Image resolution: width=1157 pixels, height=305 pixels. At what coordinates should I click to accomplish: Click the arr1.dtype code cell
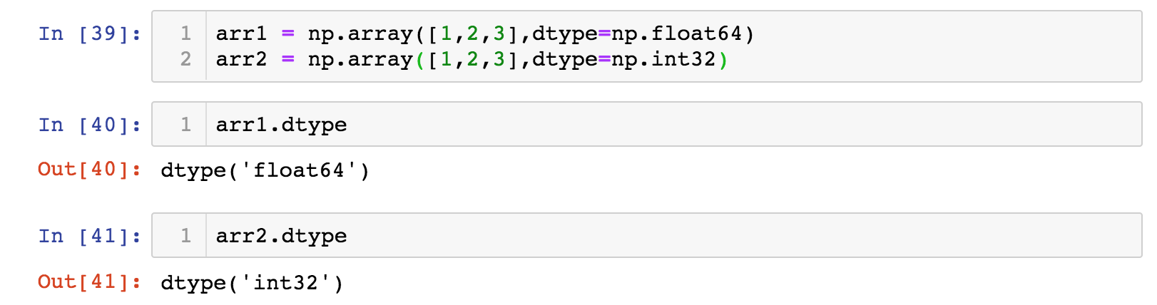(x=647, y=124)
